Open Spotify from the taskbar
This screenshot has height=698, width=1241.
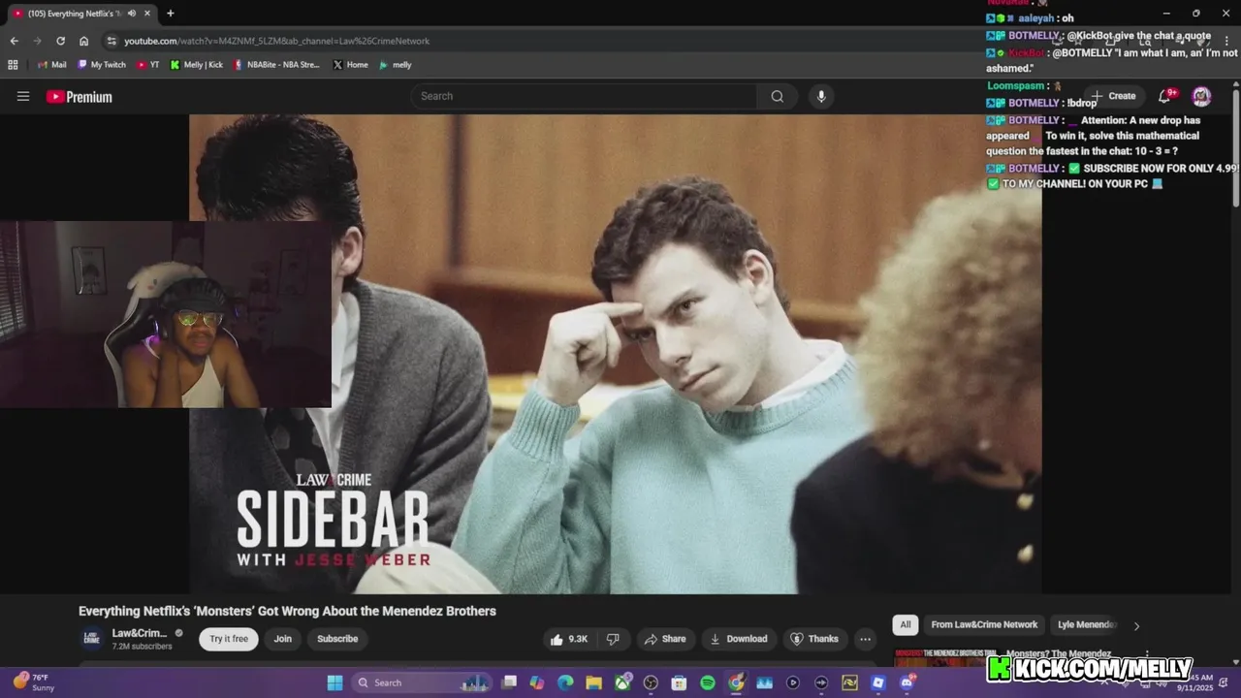708,682
